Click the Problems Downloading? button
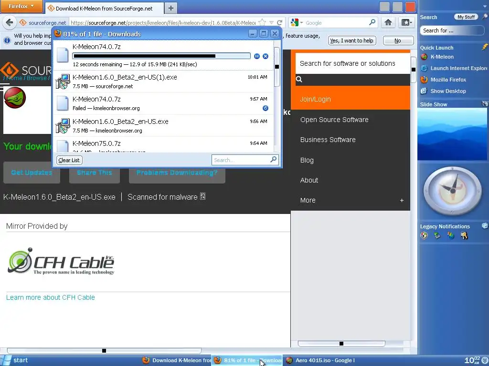 177,173
